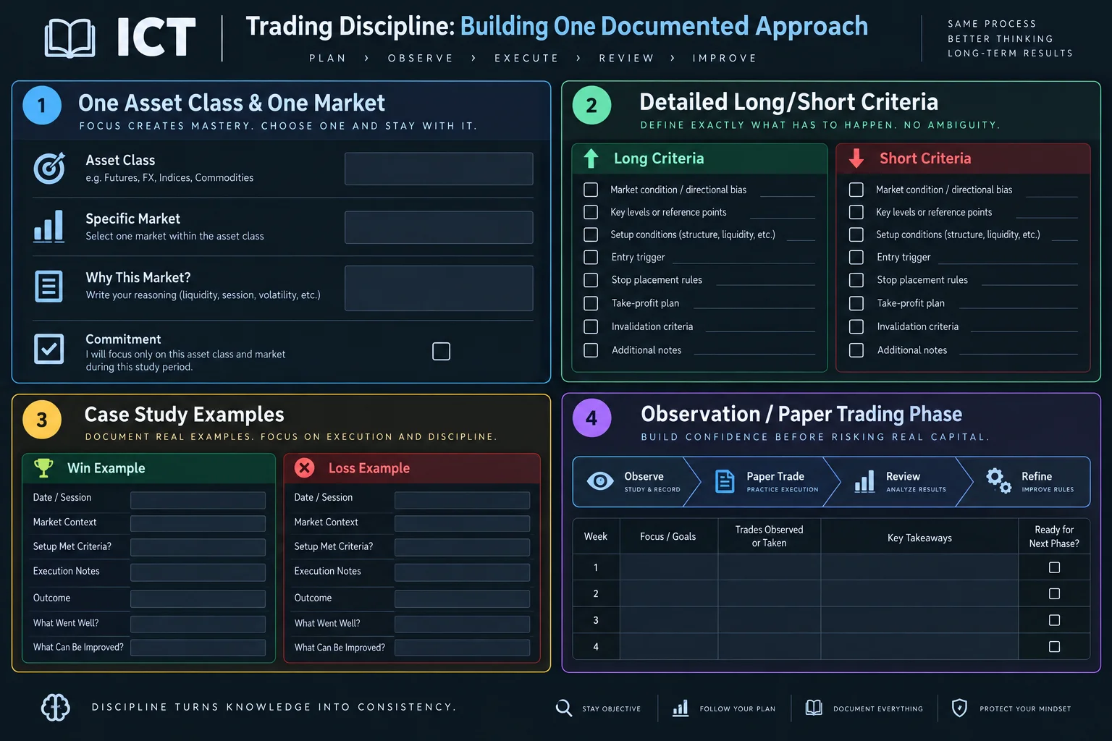Select the EXECUTE step in header
1112x741 pixels.
click(527, 58)
